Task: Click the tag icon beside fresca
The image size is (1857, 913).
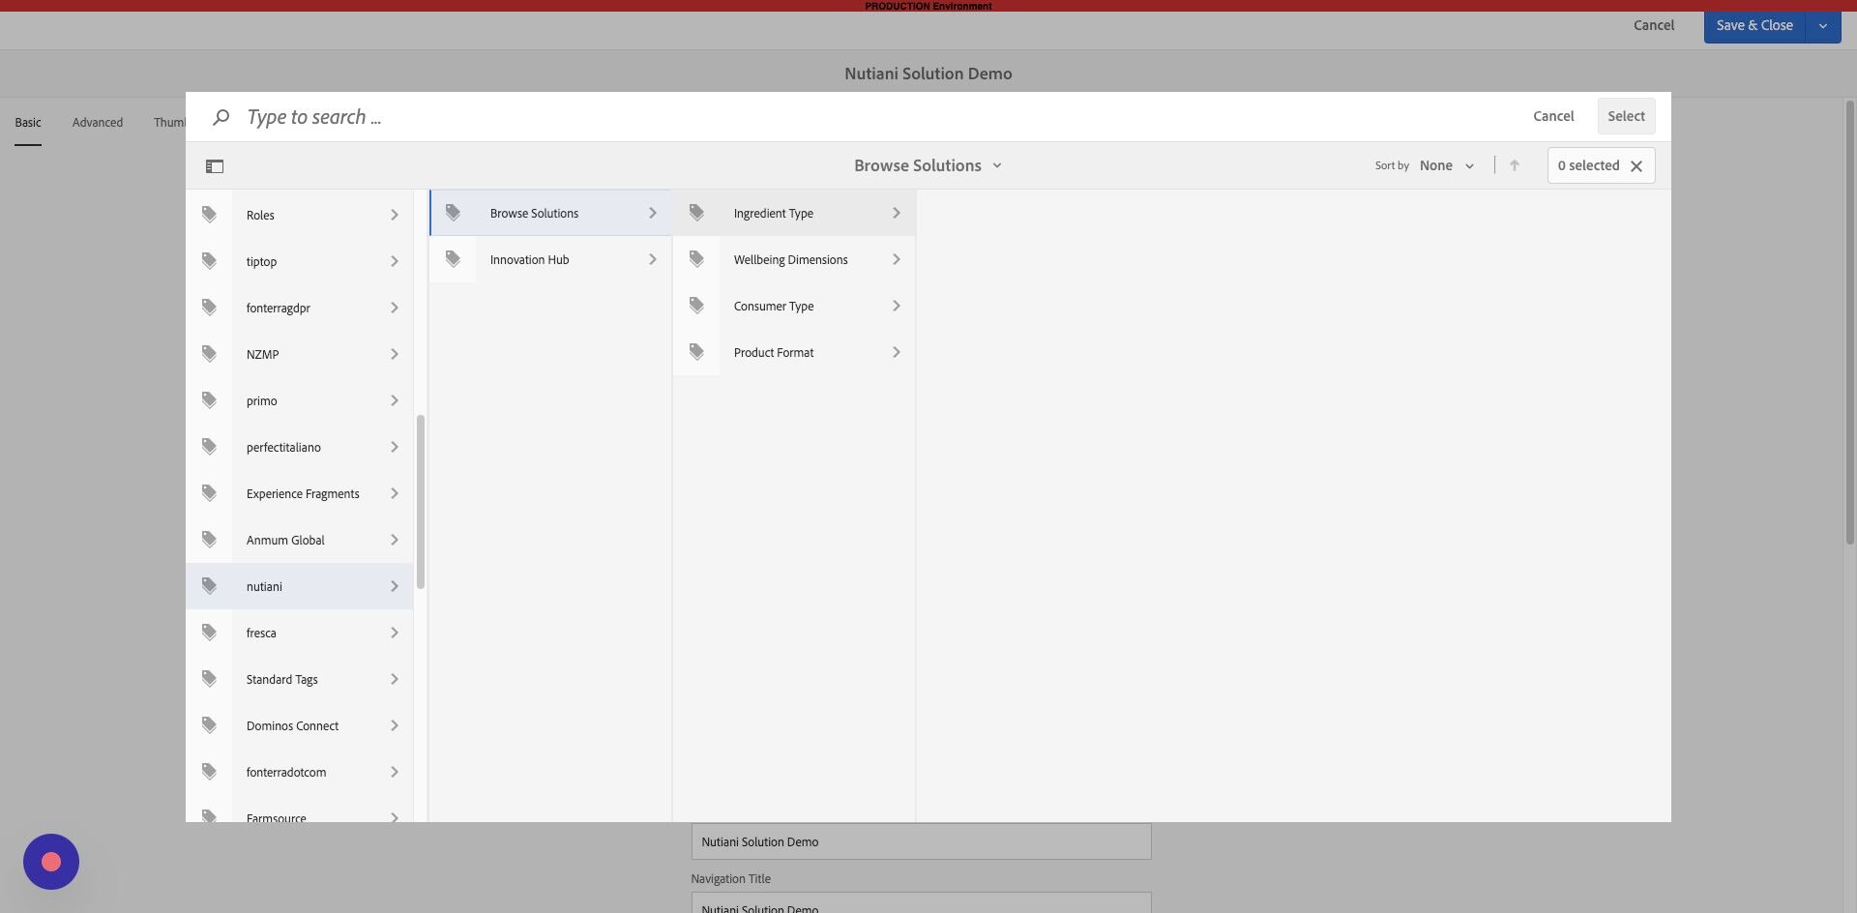Action: [209, 633]
